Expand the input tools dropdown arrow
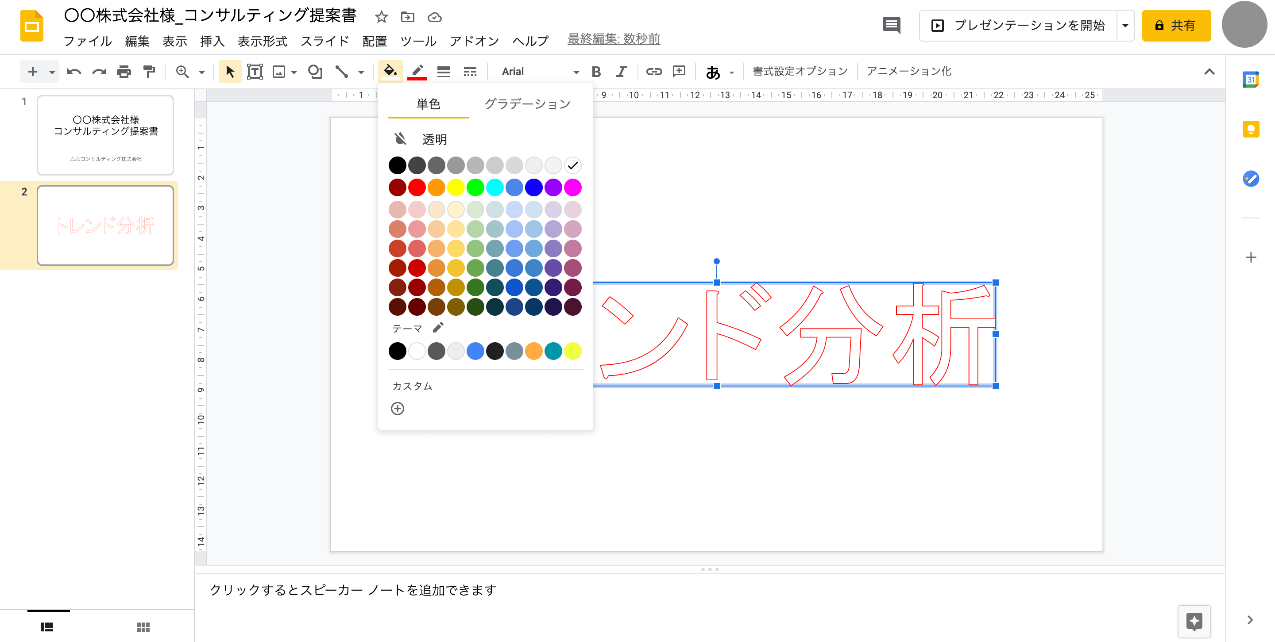1275x642 pixels. point(731,72)
